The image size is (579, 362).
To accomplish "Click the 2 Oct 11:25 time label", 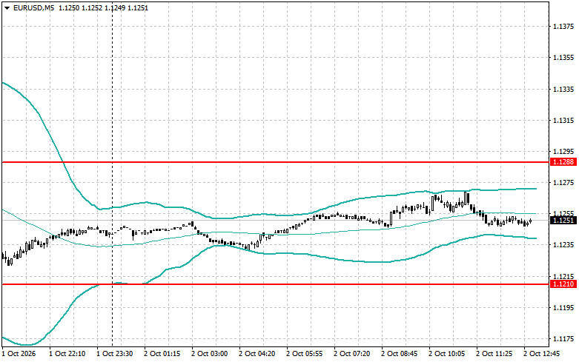I will click(x=494, y=354).
